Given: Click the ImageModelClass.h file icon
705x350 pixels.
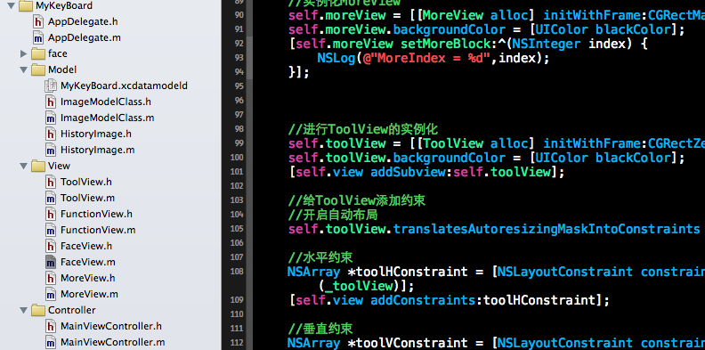Looking at the screenshot, I should tap(51, 102).
